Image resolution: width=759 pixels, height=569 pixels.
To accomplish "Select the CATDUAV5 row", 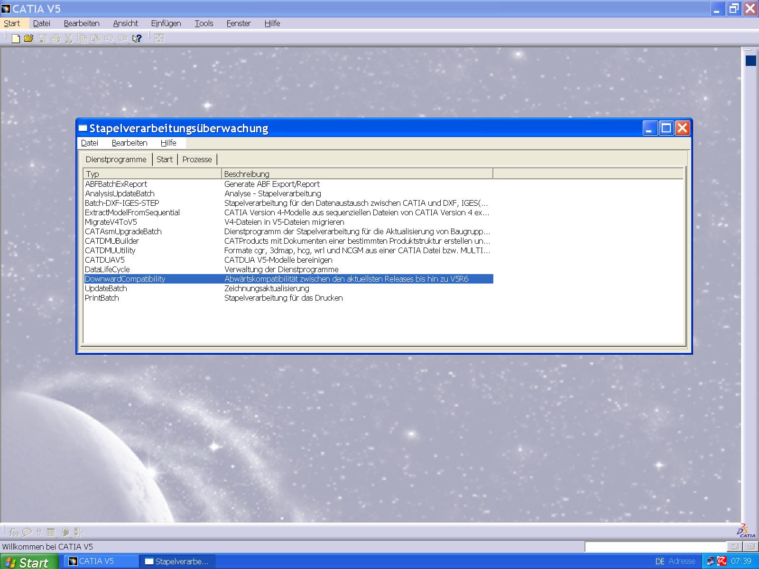I will tap(288, 260).
